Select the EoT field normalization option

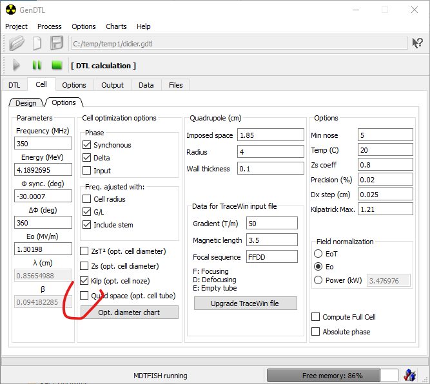[x=318, y=254]
